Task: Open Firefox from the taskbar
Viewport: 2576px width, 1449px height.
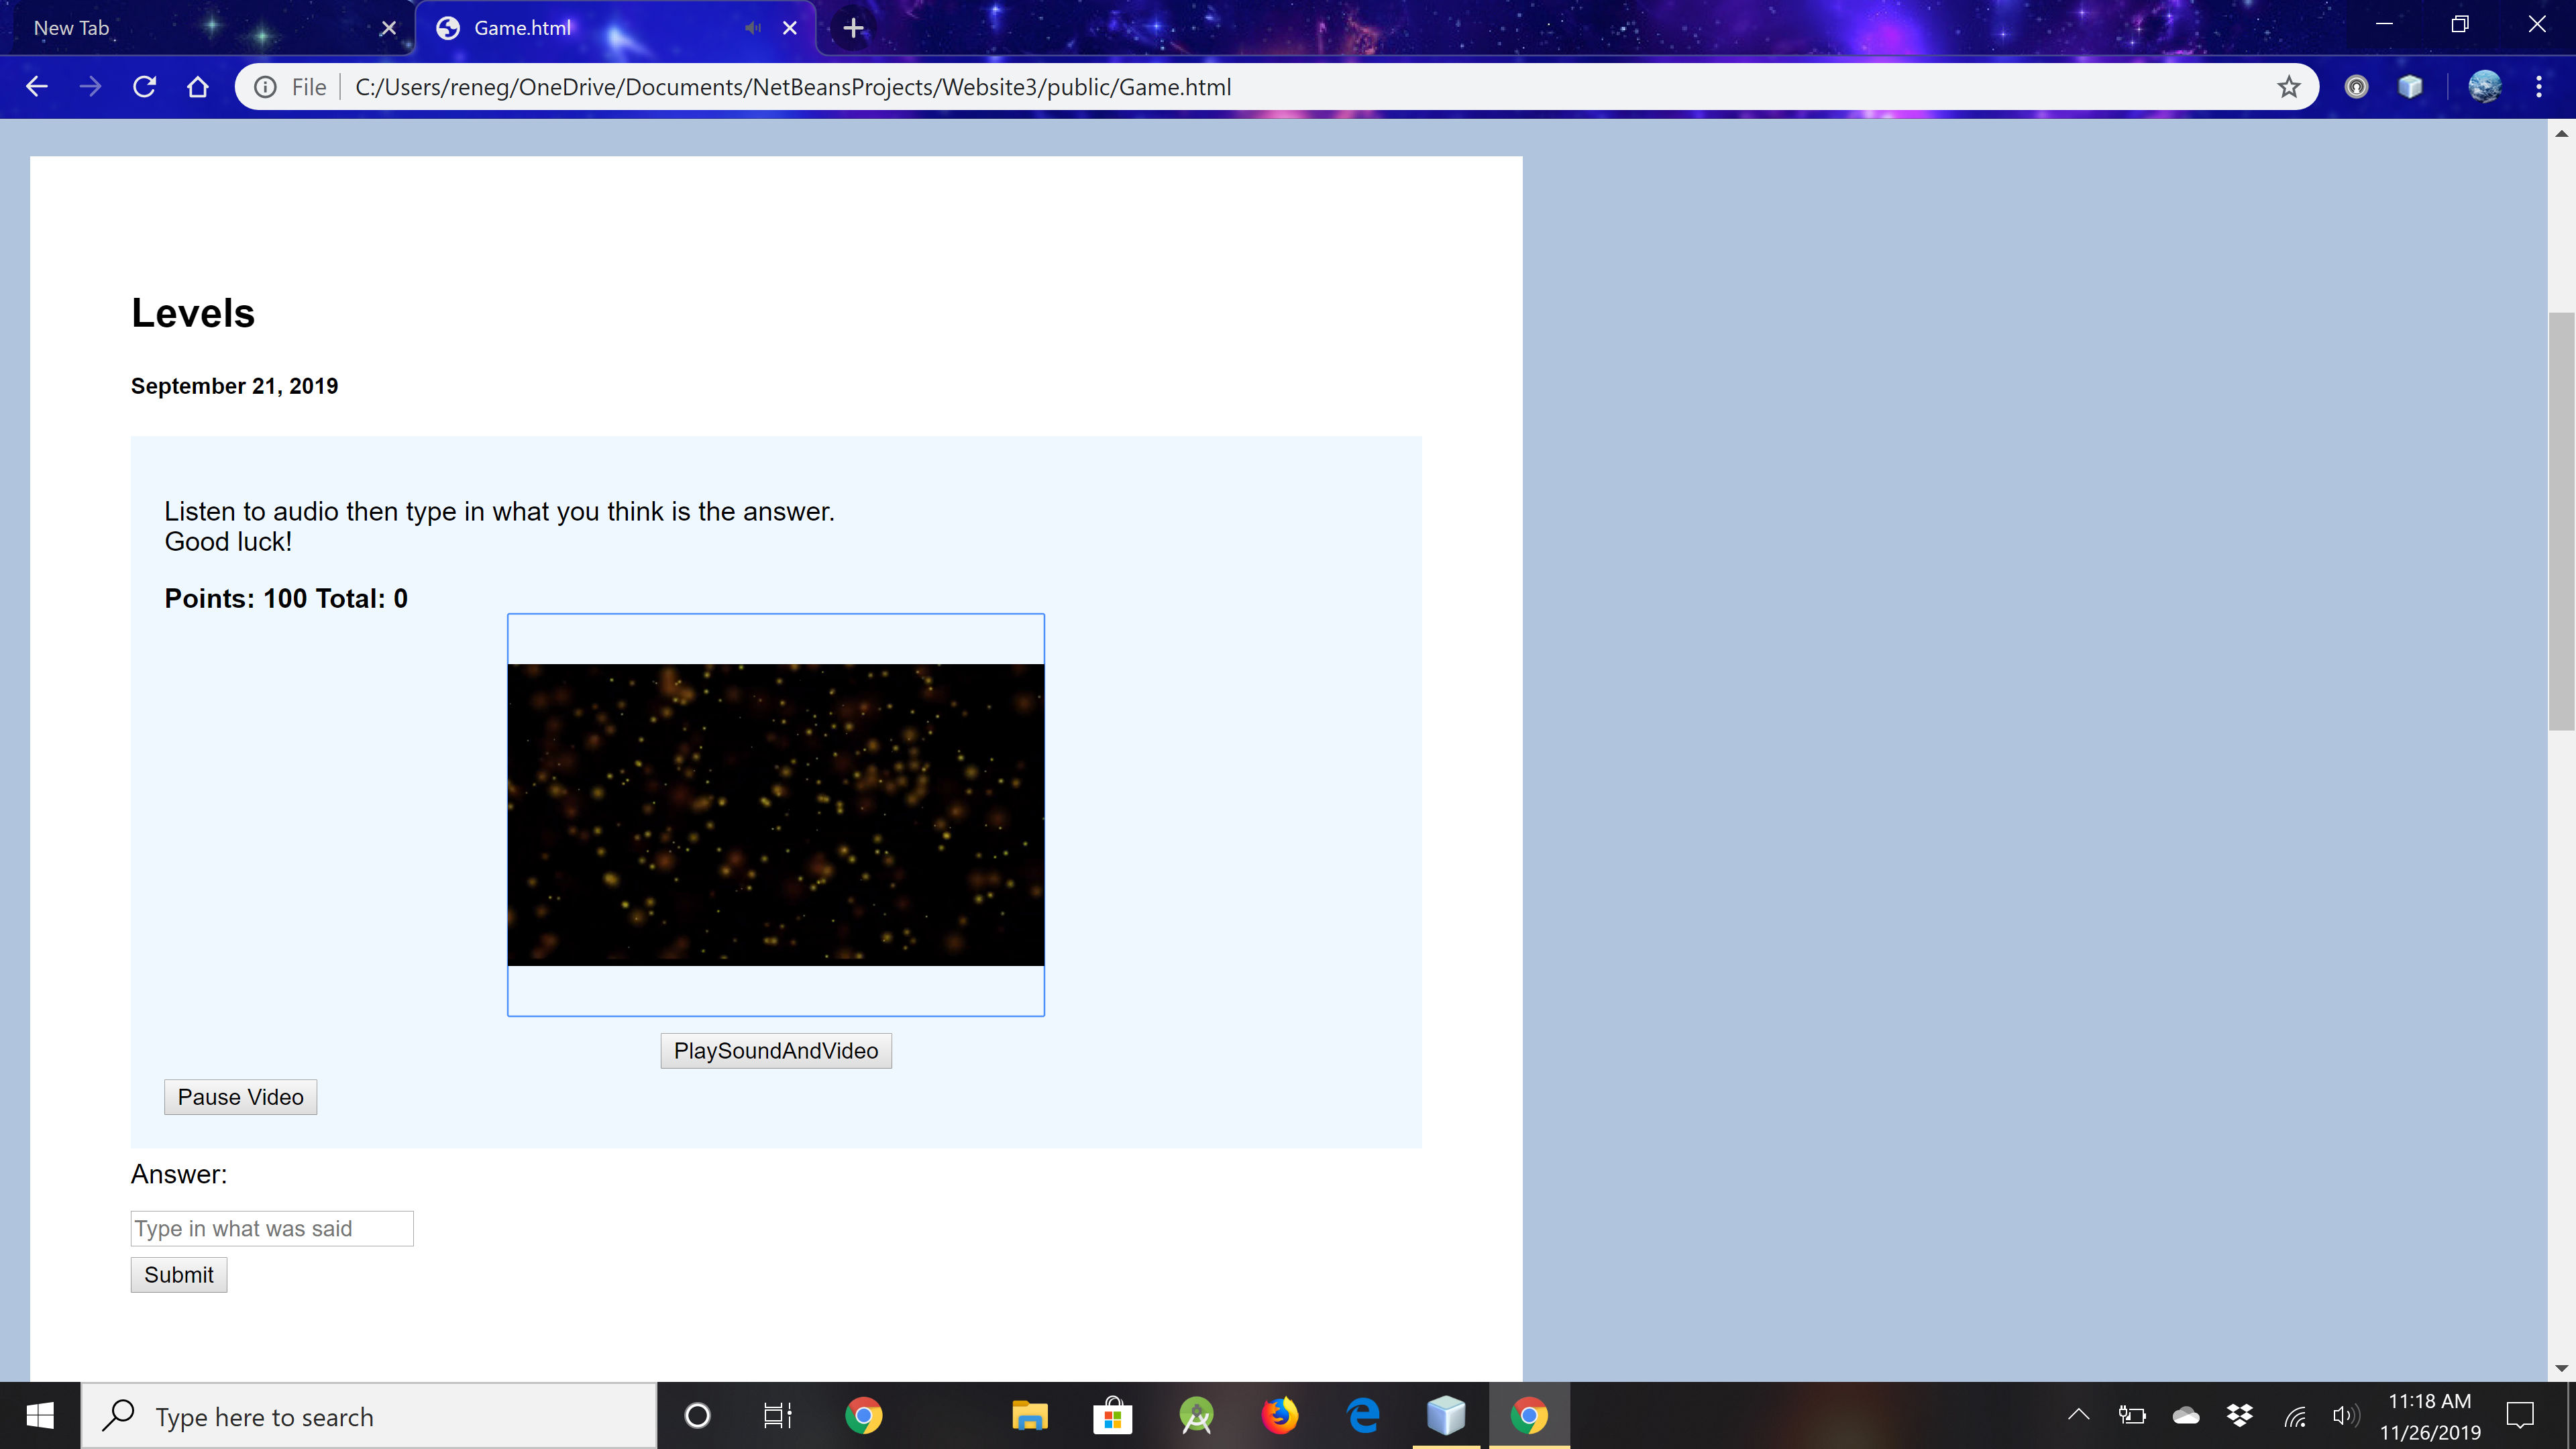Action: pyautogui.click(x=1279, y=1416)
